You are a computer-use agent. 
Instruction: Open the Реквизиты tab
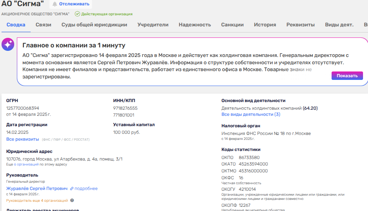[x=301, y=25]
